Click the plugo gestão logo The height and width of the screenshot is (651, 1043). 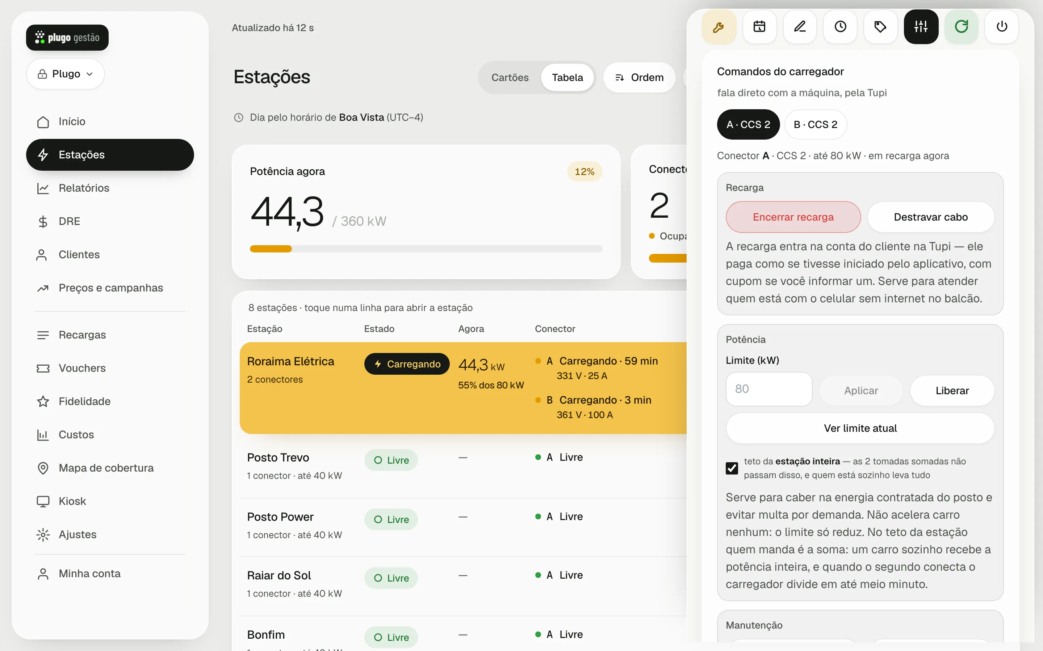click(67, 38)
